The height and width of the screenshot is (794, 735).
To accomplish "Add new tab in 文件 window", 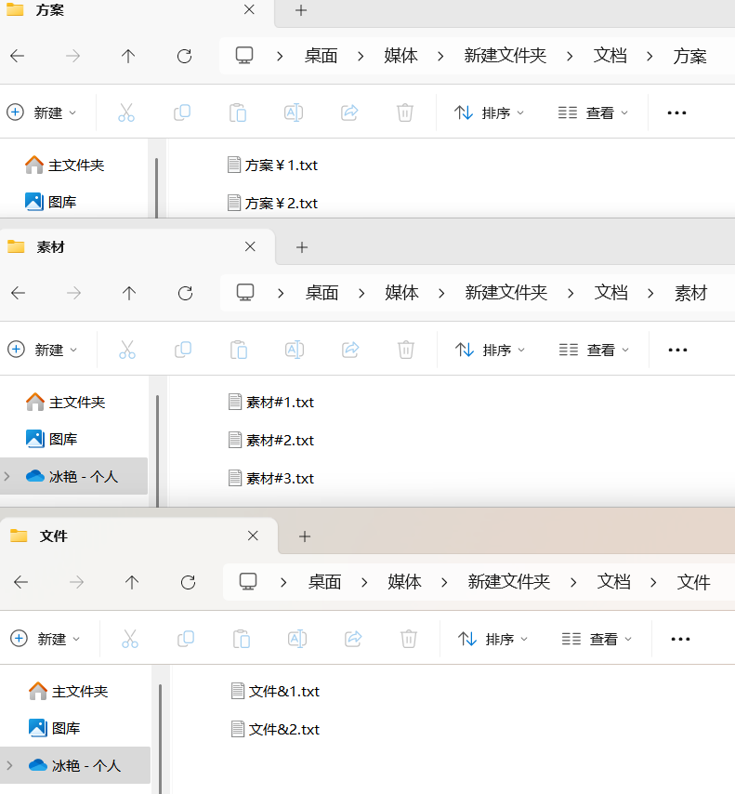I will coord(304,536).
